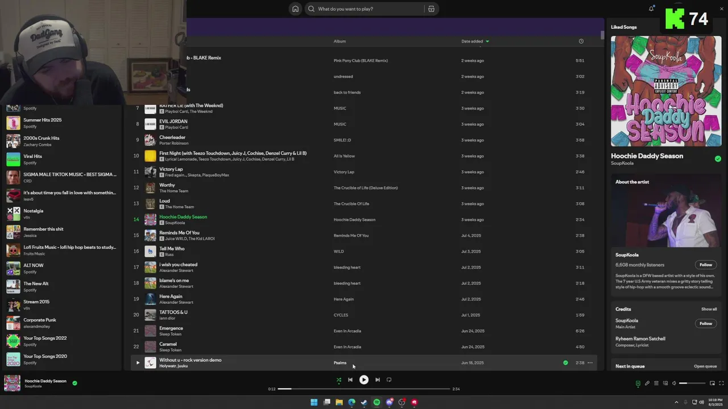Open the taskbar clock and date
This screenshot has height=409, width=728.
pyautogui.click(x=715, y=402)
